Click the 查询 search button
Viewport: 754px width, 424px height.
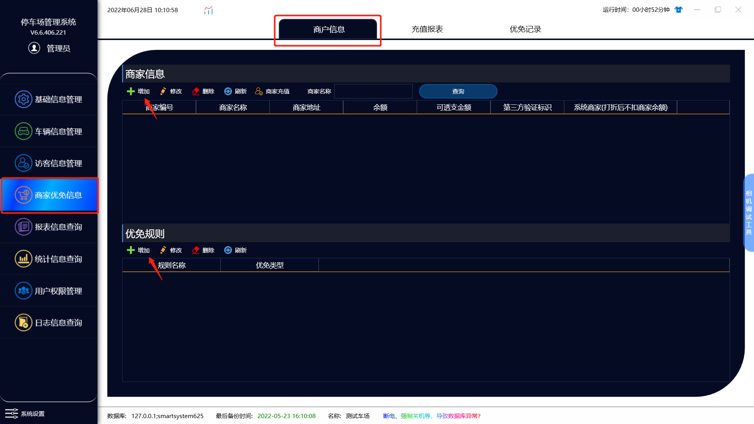coord(458,91)
